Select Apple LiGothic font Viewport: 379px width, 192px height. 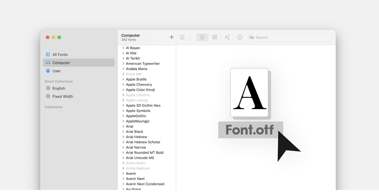(x=138, y=95)
